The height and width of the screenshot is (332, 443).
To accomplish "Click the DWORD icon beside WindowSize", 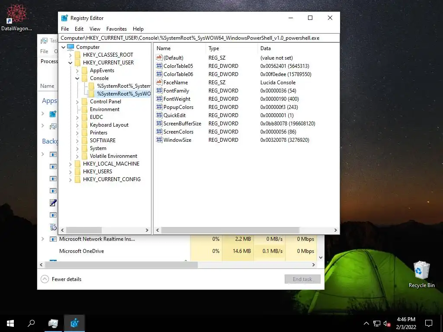I will 159,140.
